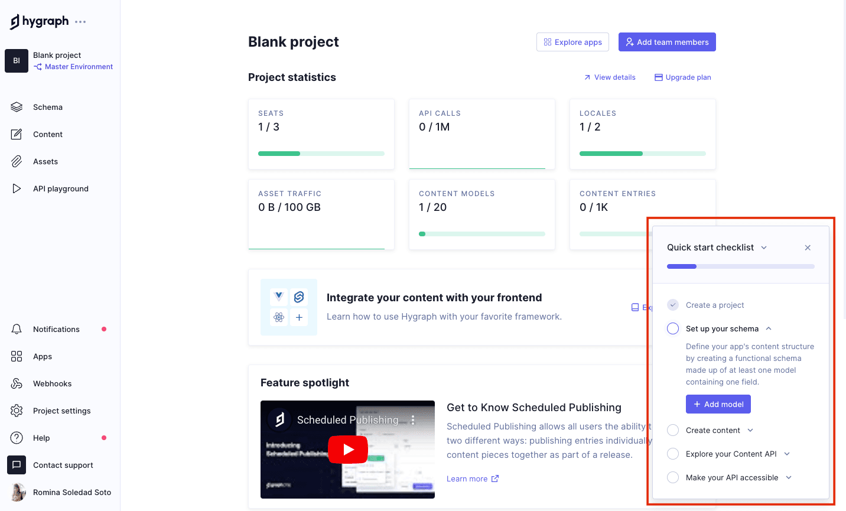Open Contact support

tap(63, 465)
